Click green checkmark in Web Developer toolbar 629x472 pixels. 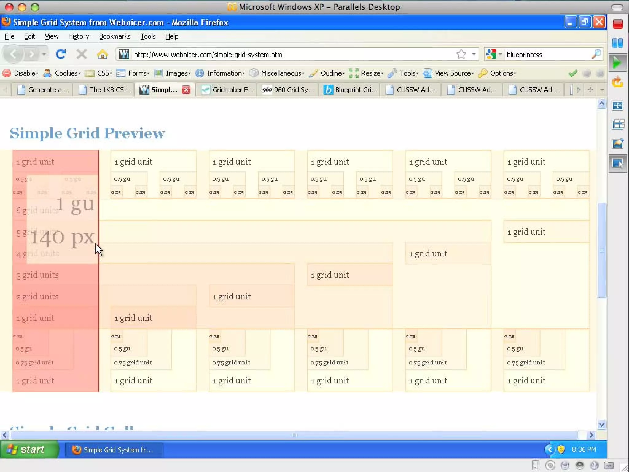coord(573,73)
